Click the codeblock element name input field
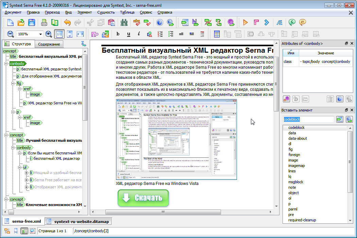357x238 pixels. pos(308,119)
